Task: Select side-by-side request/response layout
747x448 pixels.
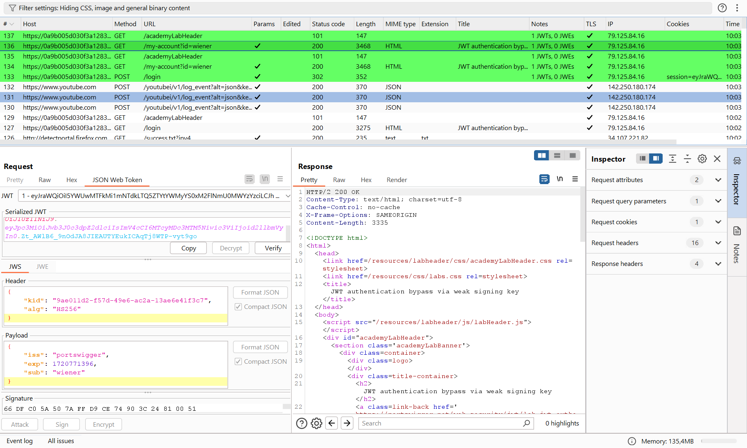Action: click(541, 155)
